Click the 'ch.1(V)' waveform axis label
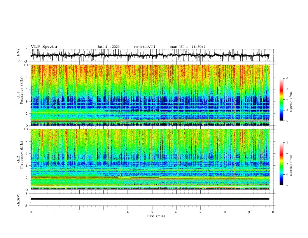This screenshot has width=308, height=238. [x=19, y=55]
